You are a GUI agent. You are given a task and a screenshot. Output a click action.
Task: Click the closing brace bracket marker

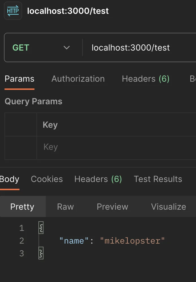tap(41, 253)
